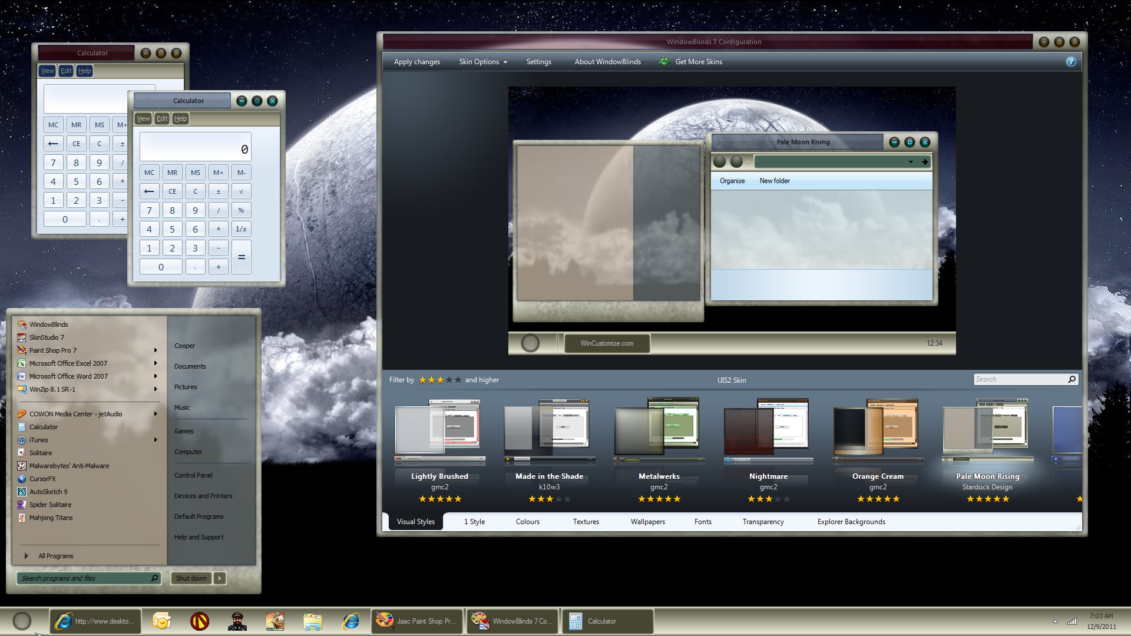Viewport: 1131px width, 636px height.
Task: Open COWON Media Center - jetAudio entry
Action: click(70, 414)
